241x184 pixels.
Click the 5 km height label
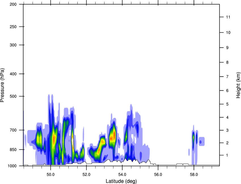point(227,104)
